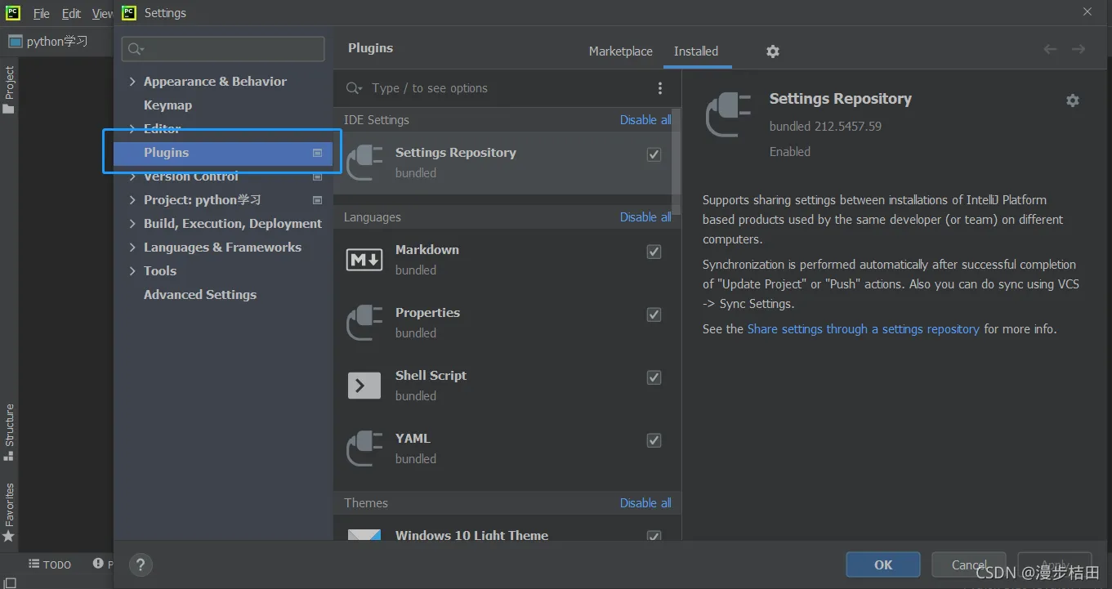This screenshot has height=589, width=1112.
Task: Click the settings search input field
Action: (223, 49)
